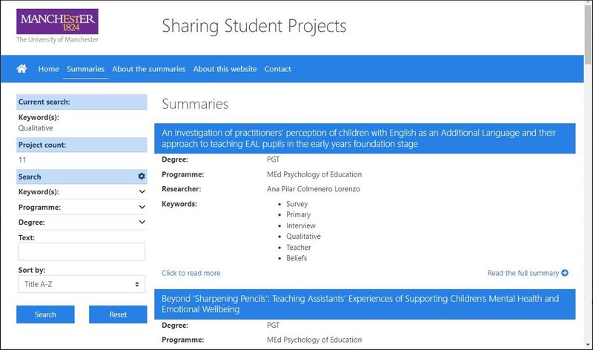Follow the Read the full summary link
The height and width of the screenshot is (350, 593).
click(523, 273)
